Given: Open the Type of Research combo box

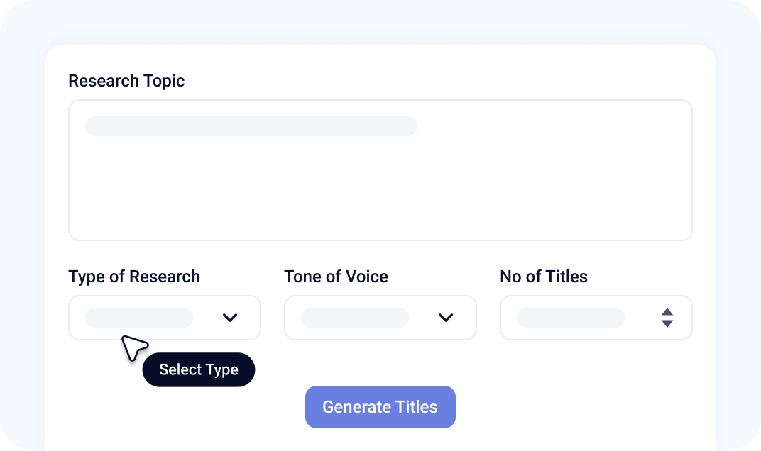Looking at the screenshot, I should click(x=165, y=318).
